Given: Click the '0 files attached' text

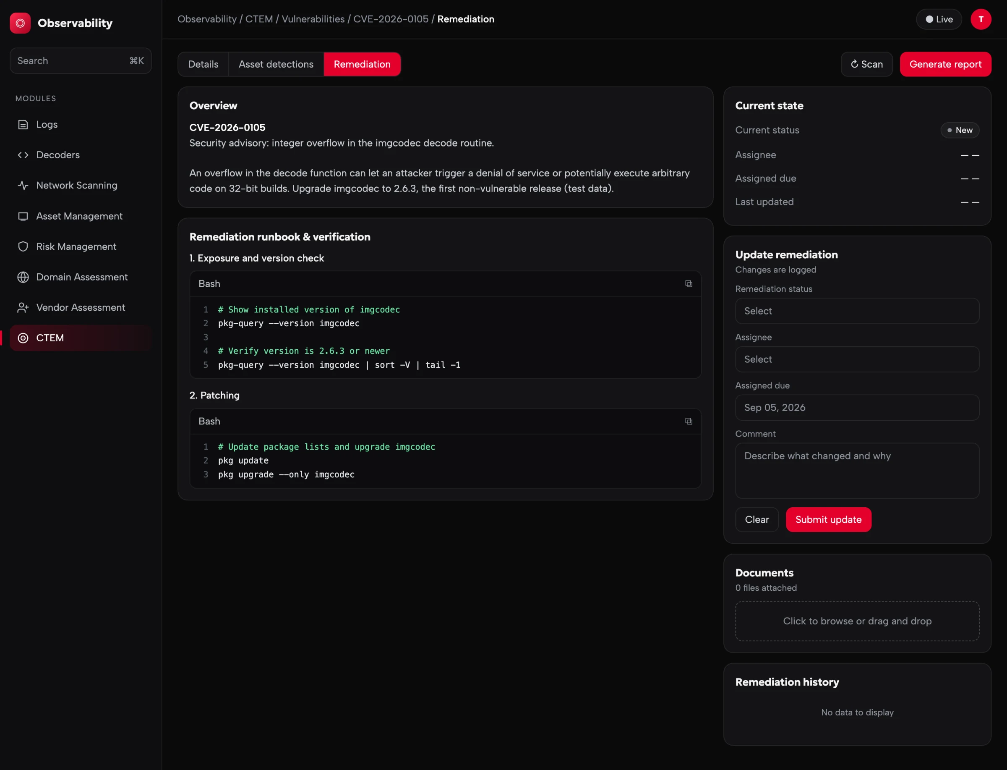Looking at the screenshot, I should (766, 588).
